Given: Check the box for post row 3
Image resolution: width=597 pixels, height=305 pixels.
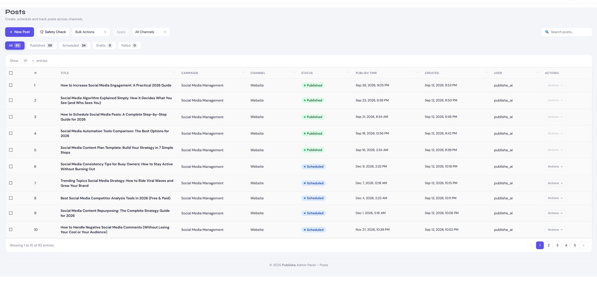Looking at the screenshot, I should [11, 117].
